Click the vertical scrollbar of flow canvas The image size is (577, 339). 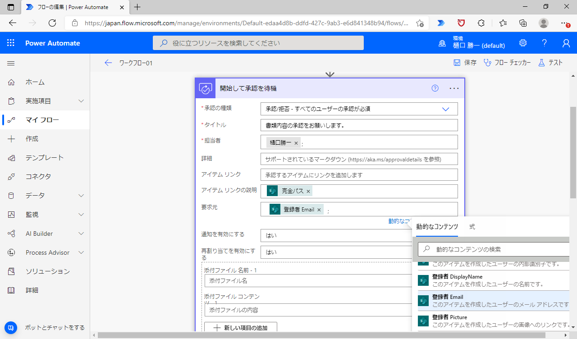click(x=573, y=153)
